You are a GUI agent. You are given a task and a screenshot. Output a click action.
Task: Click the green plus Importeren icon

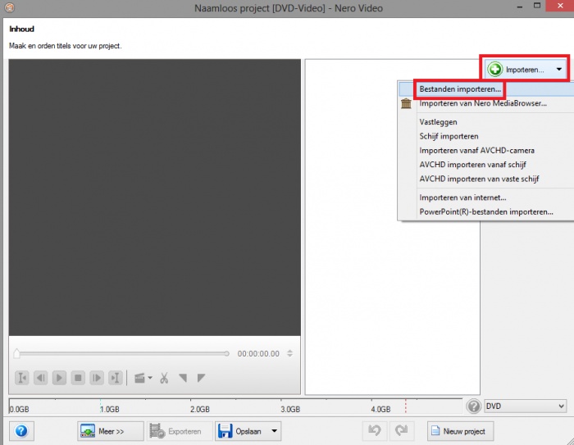(495, 69)
